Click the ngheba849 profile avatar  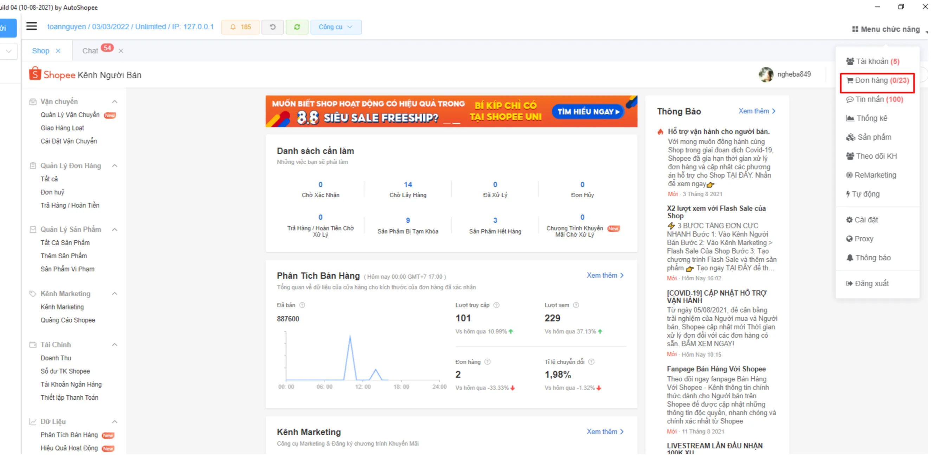(x=766, y=74)
